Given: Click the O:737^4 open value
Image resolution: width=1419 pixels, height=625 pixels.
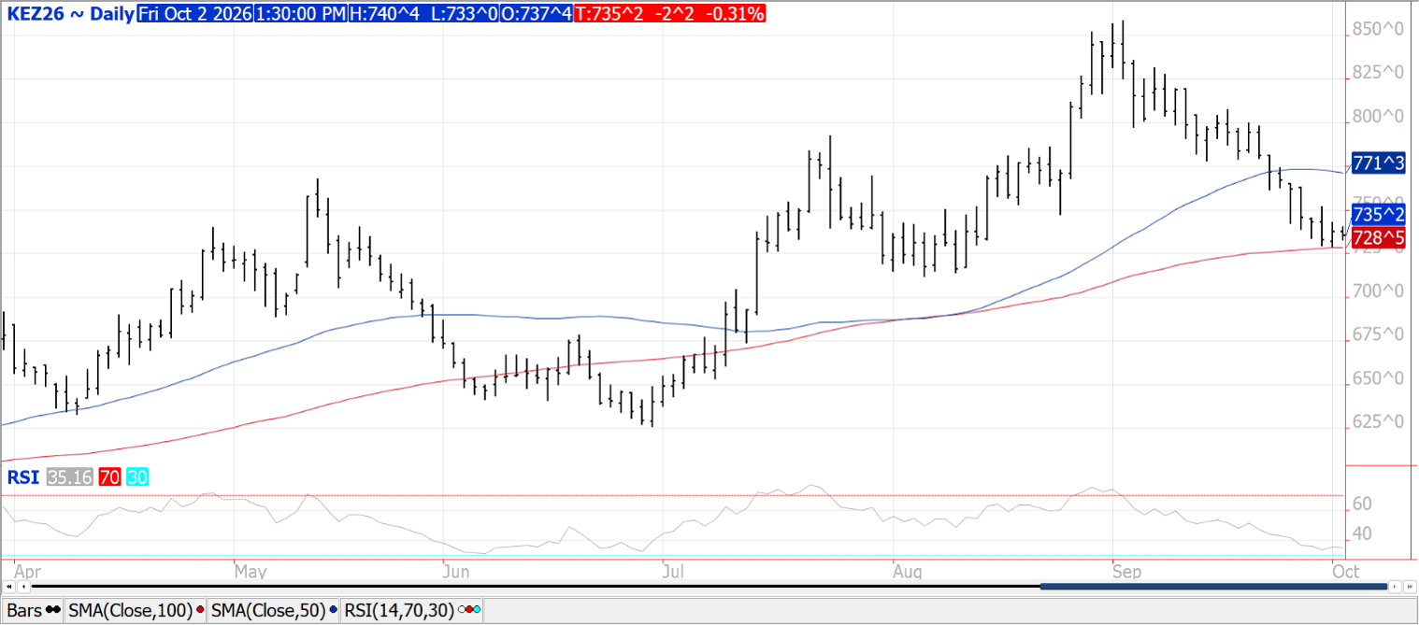Looking at the screenshot, I should (x=536, y=14).
